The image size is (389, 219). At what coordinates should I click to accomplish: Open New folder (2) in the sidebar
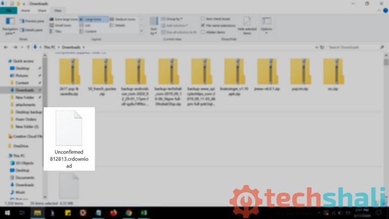pos(27,127)
